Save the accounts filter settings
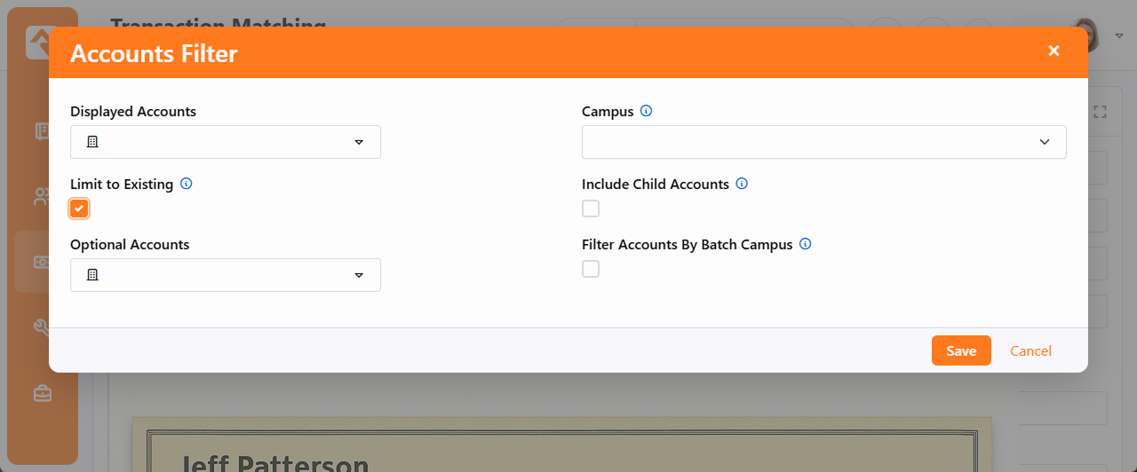Viewport: 1137px width, 472px height. point(961,350)
